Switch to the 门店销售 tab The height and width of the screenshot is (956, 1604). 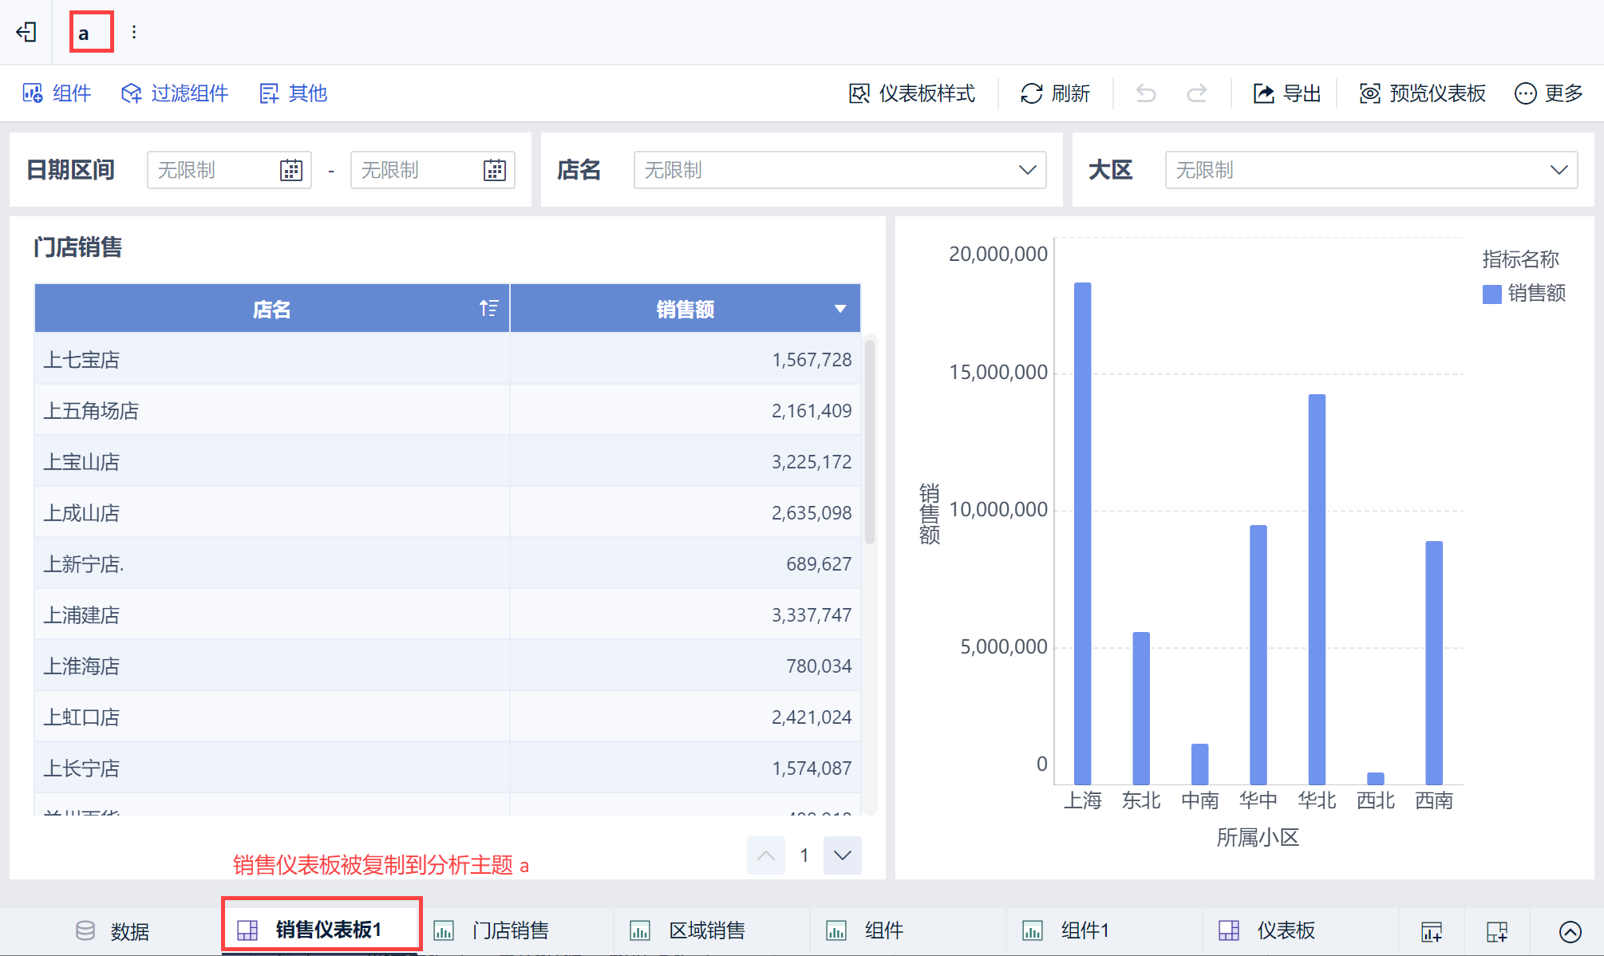coord(509,930)
